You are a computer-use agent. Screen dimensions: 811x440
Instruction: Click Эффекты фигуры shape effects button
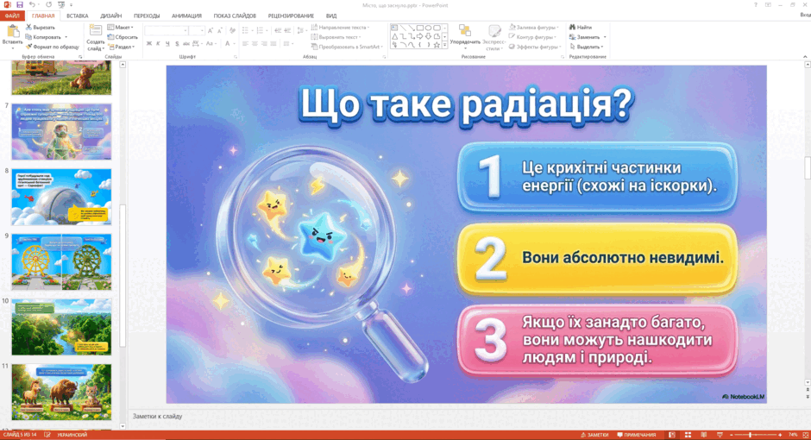tap(535, 47)
